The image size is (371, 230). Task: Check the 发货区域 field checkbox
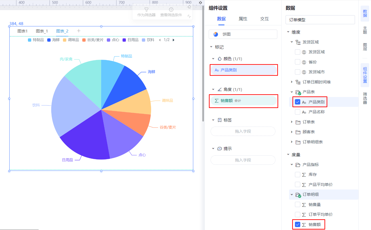tap(298, 52)
